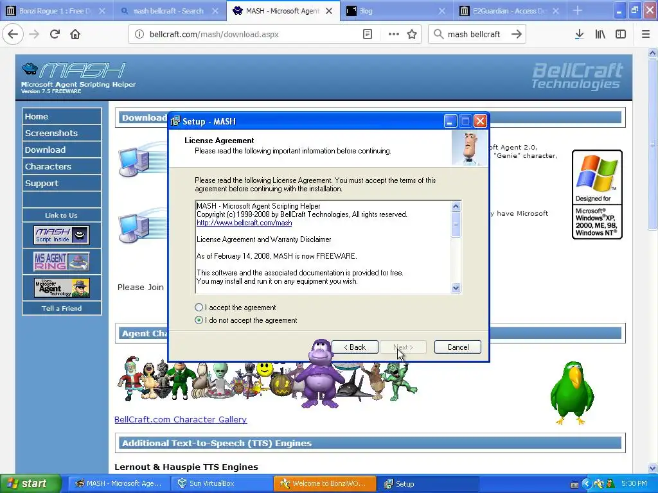The width and height of the screenshot is (658, 493).
Task: Click the Setup - MASH title bar icon
Action: pyautogui.click(x=175, y=121)
